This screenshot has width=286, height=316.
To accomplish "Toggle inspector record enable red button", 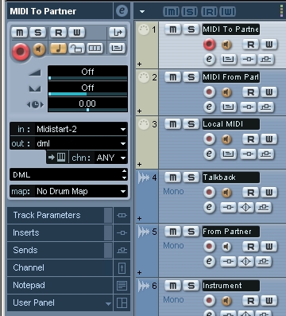I will tap(21, 51).
